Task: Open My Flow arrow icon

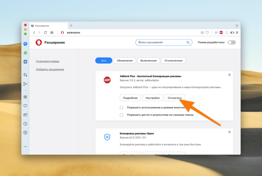Action: click(25, 84)
